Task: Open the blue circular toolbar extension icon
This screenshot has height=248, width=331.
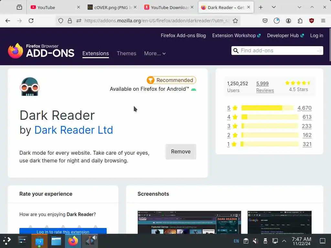Action: 277,21
